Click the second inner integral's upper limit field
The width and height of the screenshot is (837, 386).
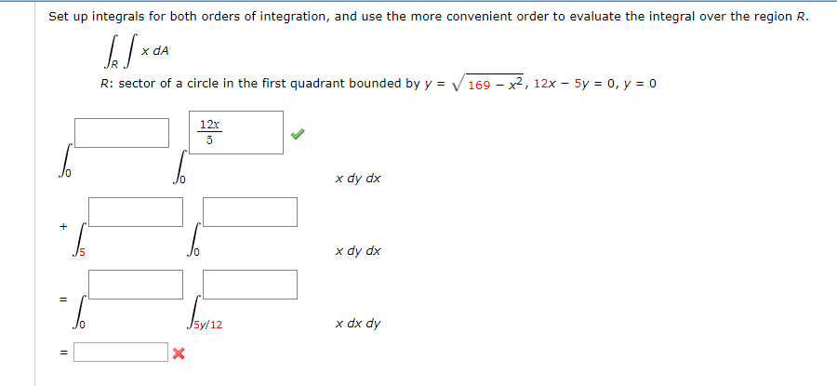(x=250, y=211)
